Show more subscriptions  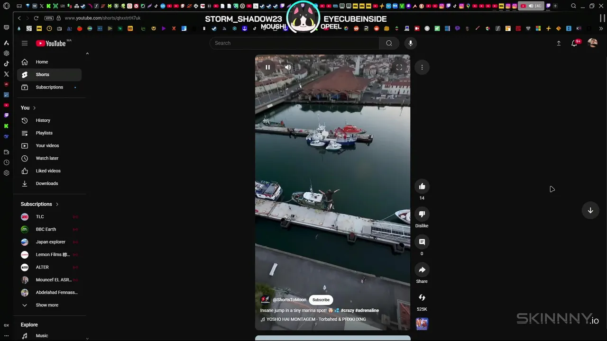[x=49, y=305]
